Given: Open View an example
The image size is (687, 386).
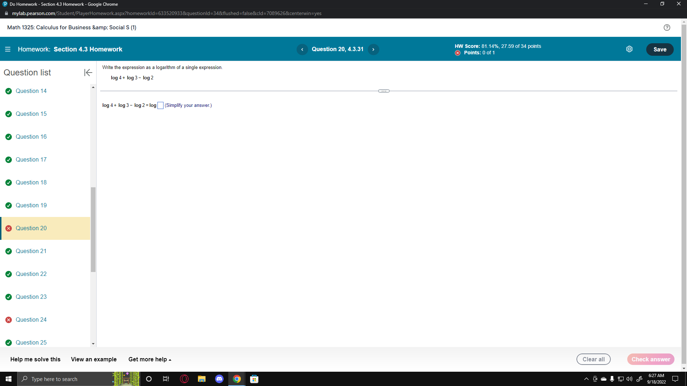Looking at the screenshot, I should (94, 359).
